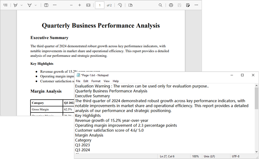This screenshot has height=159, width=259.
Task: Click 'Customer satisfaction score of 4.6/ 5.0' in Notepad
Action: pos(110,130)
